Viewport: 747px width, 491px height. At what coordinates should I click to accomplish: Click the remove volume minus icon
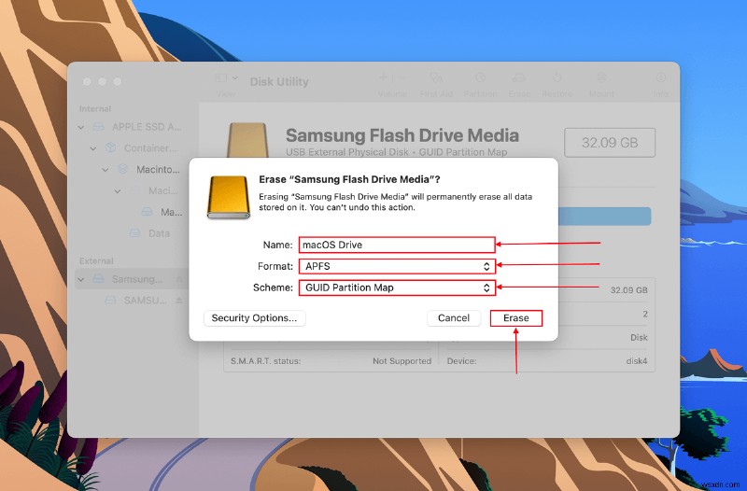point(402,77)
